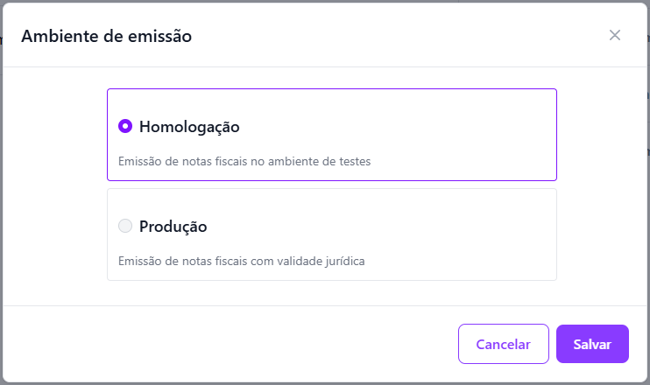The image size is (650, 385).
Task: Click the empty gray radio circle
Action: tap(125, 226)
